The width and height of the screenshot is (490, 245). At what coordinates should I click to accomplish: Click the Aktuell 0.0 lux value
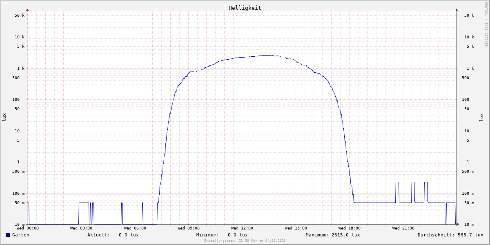(x=128, y=235)
